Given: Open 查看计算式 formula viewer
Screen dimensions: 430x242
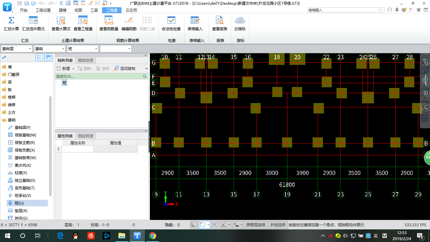Looking at the screenshot, I should click(61, 24).
